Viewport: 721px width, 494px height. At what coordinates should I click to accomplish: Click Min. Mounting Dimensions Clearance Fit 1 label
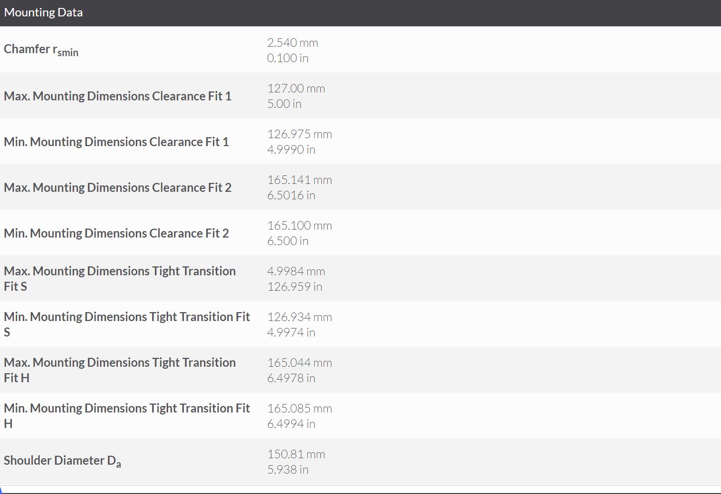click(x=116, y=142)
